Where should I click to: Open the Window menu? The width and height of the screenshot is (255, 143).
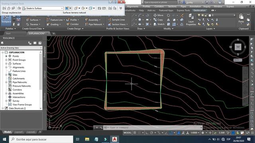(x=218, y=6)
